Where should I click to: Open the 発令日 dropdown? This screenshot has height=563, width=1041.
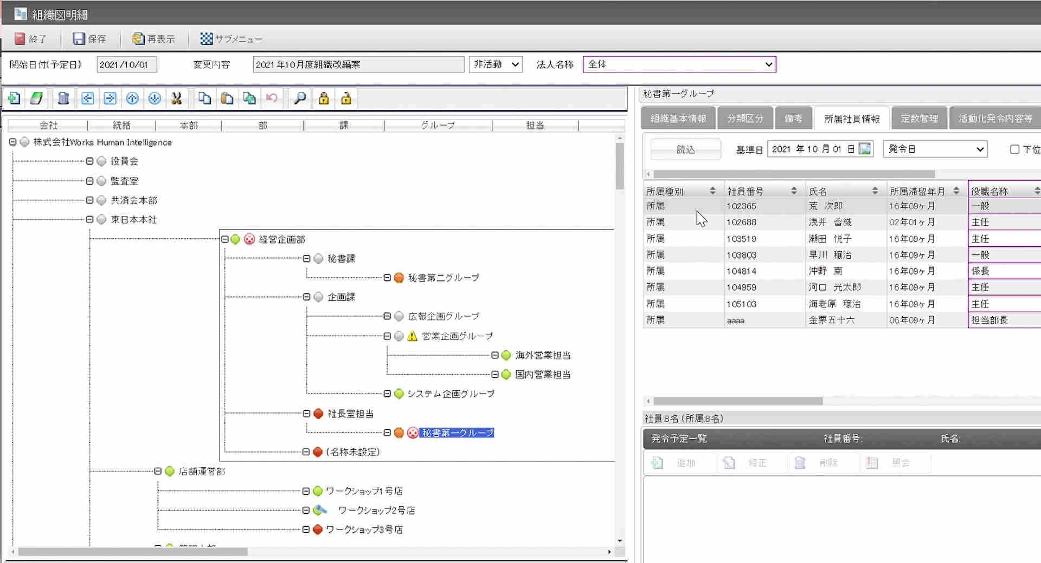click(x=935, y=149)
